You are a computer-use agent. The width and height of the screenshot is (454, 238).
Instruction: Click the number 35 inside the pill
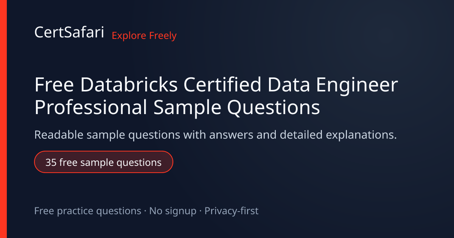coord(51,162)
